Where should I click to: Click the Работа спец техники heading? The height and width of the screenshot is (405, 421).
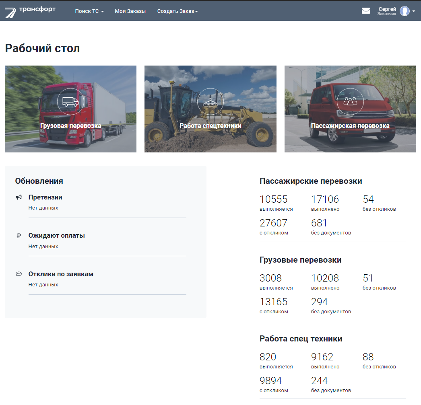pyautogui.click(x=301, y=339)
